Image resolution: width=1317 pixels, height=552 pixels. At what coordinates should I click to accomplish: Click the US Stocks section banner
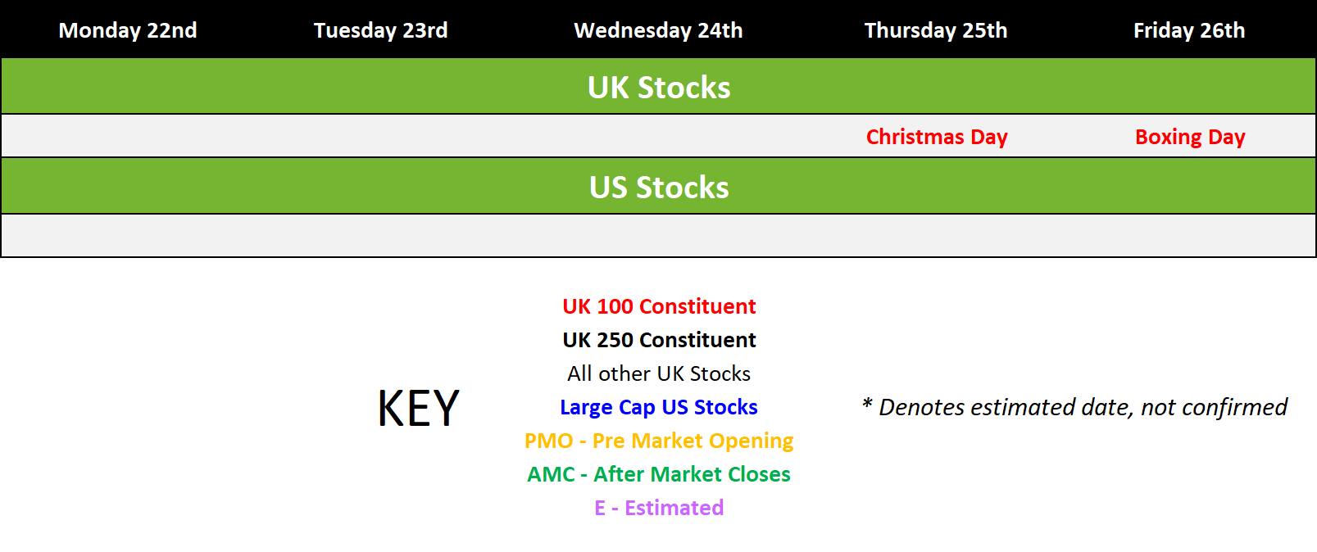[659, 187]
